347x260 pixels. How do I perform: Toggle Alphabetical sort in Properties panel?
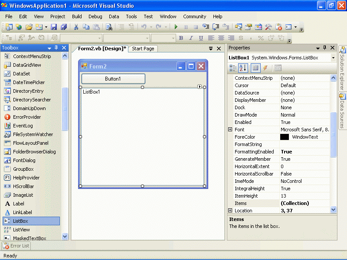tap(243, 68)
